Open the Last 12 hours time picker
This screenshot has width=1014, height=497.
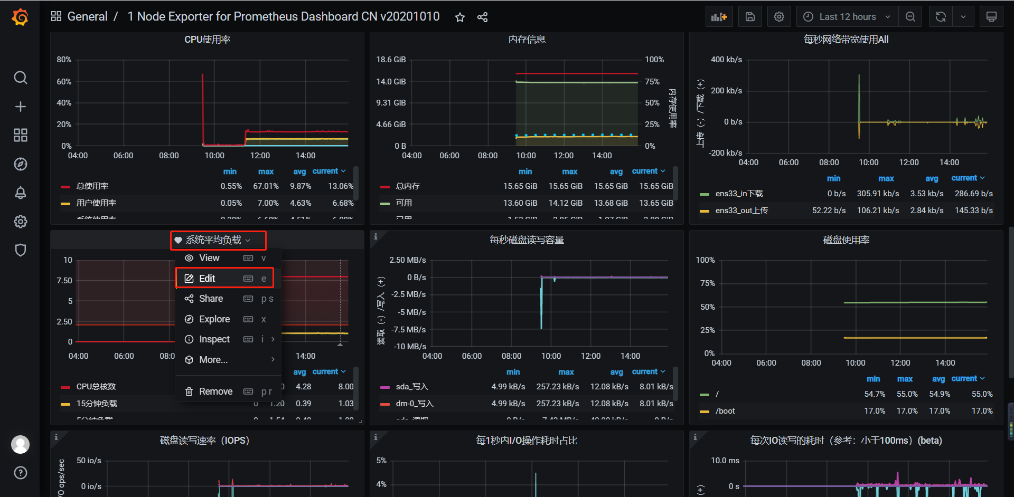tap(847, 17)
